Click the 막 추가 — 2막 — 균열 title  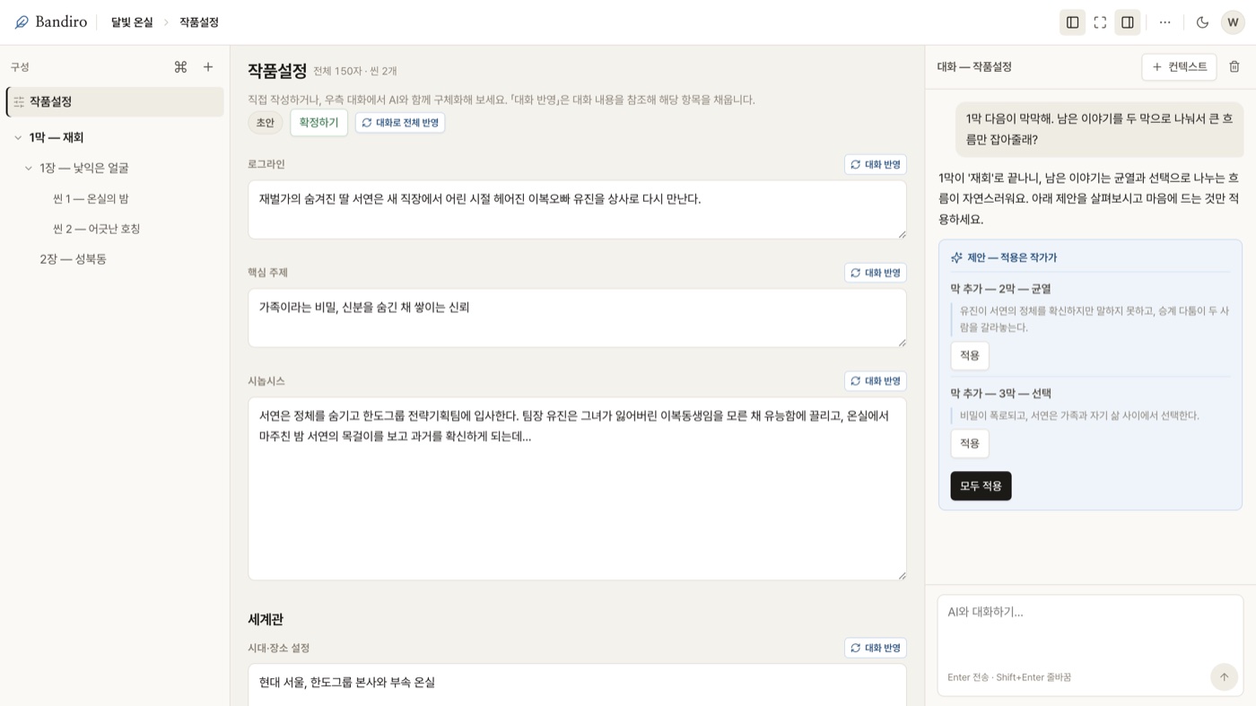point(1000,289)
